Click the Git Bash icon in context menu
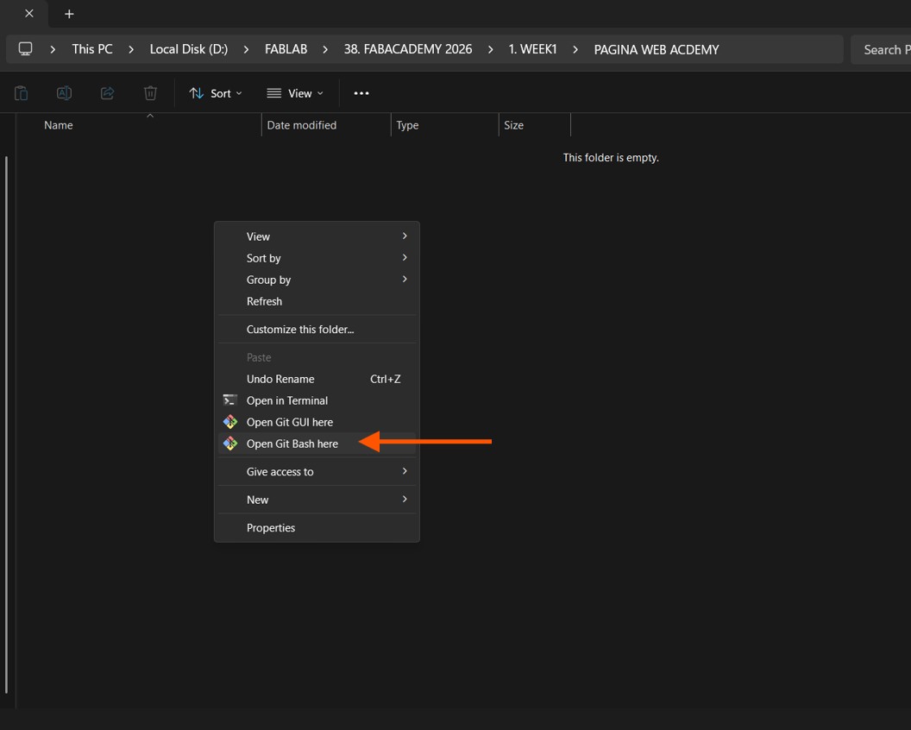Screen dimensions: 911x730 point(230,444)
